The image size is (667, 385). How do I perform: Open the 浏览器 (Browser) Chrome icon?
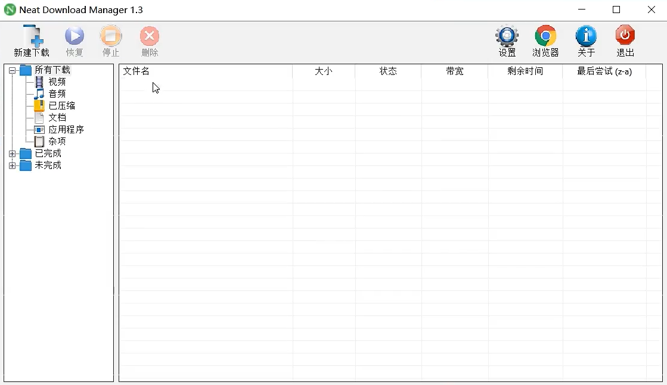(x=545, y=36)
